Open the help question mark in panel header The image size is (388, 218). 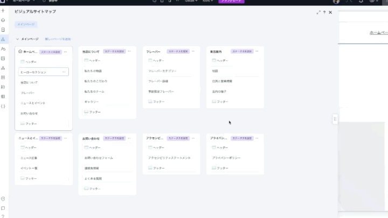click(324, 12)
